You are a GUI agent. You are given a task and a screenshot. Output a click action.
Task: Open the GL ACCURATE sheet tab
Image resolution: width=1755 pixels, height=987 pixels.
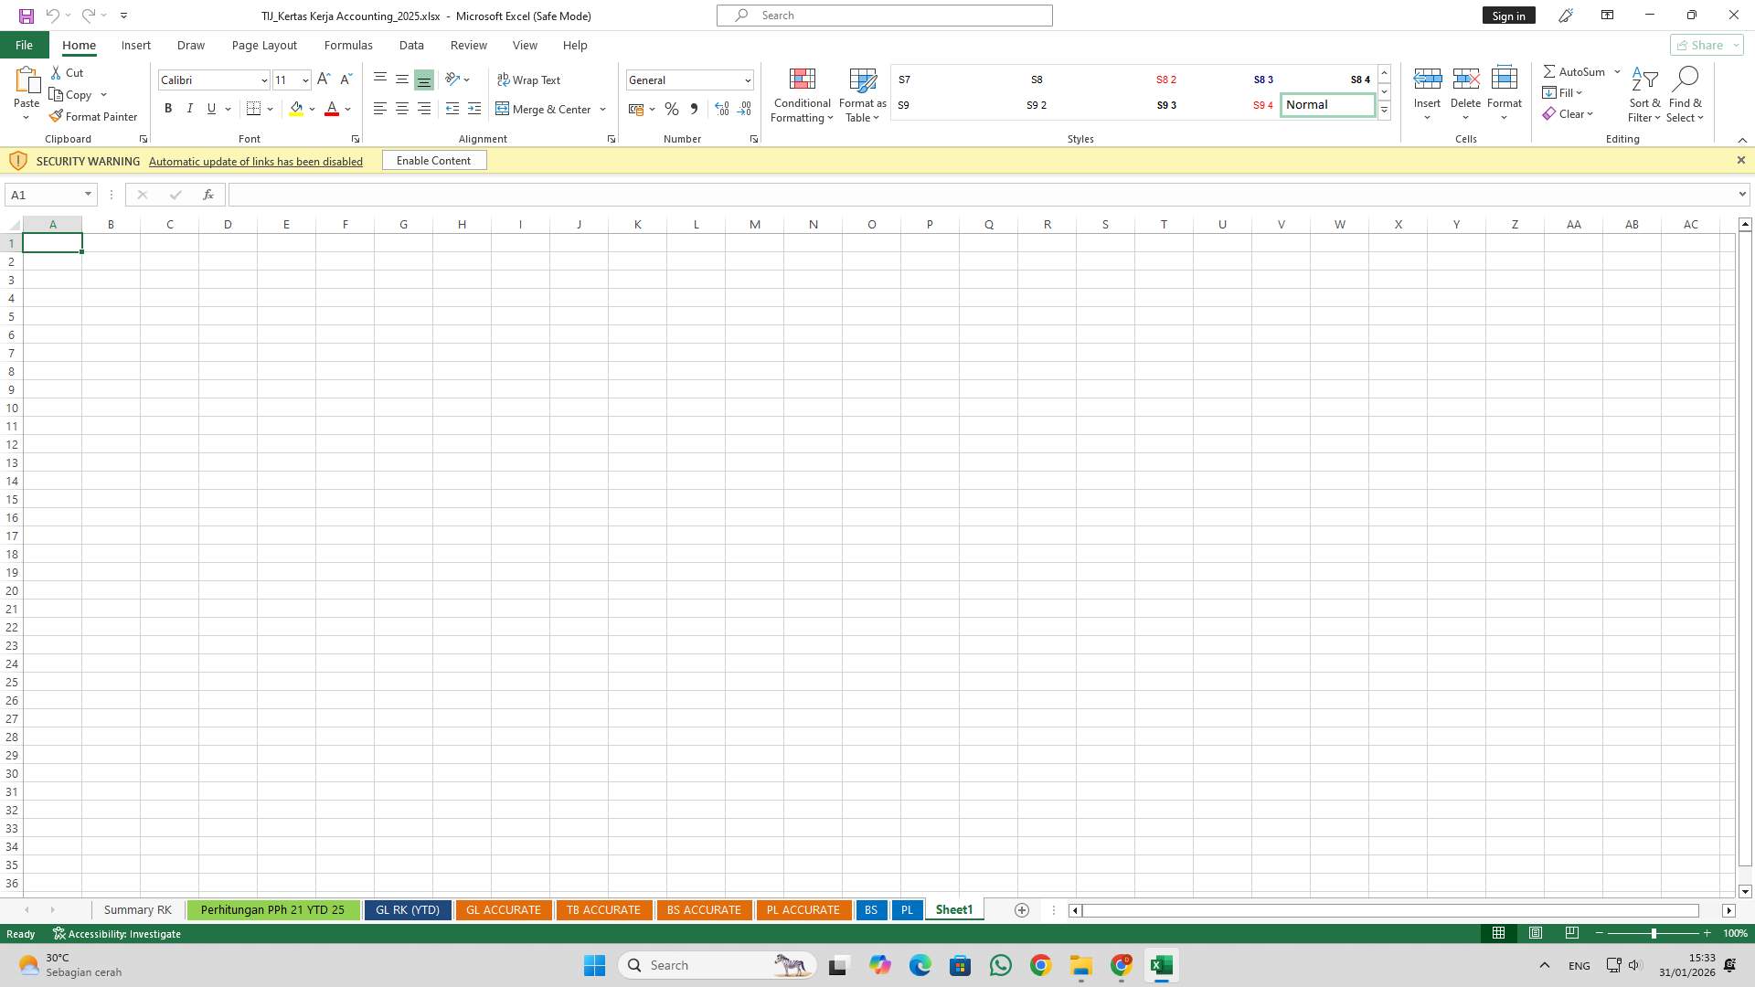pos(503,909)
